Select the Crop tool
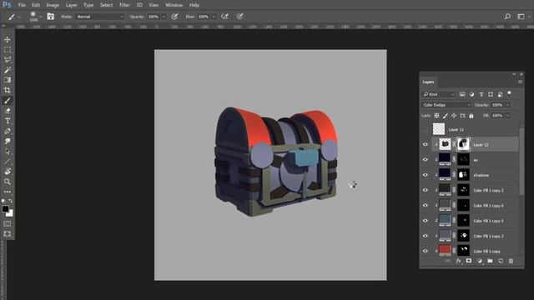 click(8, 90)
